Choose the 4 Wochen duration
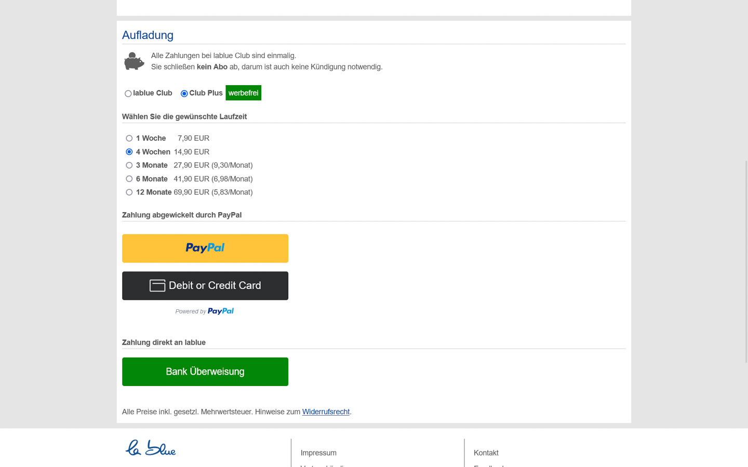The width and height of the screenshot is (748, 467). pos(129,152)
